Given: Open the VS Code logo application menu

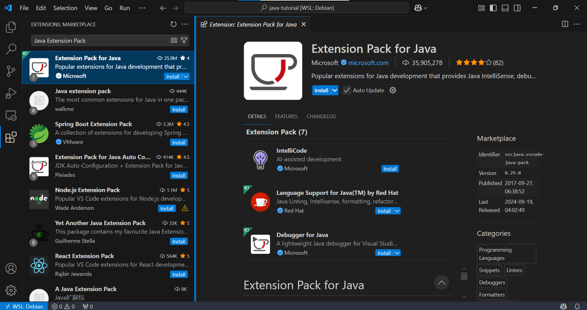Looking at the screenshot, I should (8, 8).
